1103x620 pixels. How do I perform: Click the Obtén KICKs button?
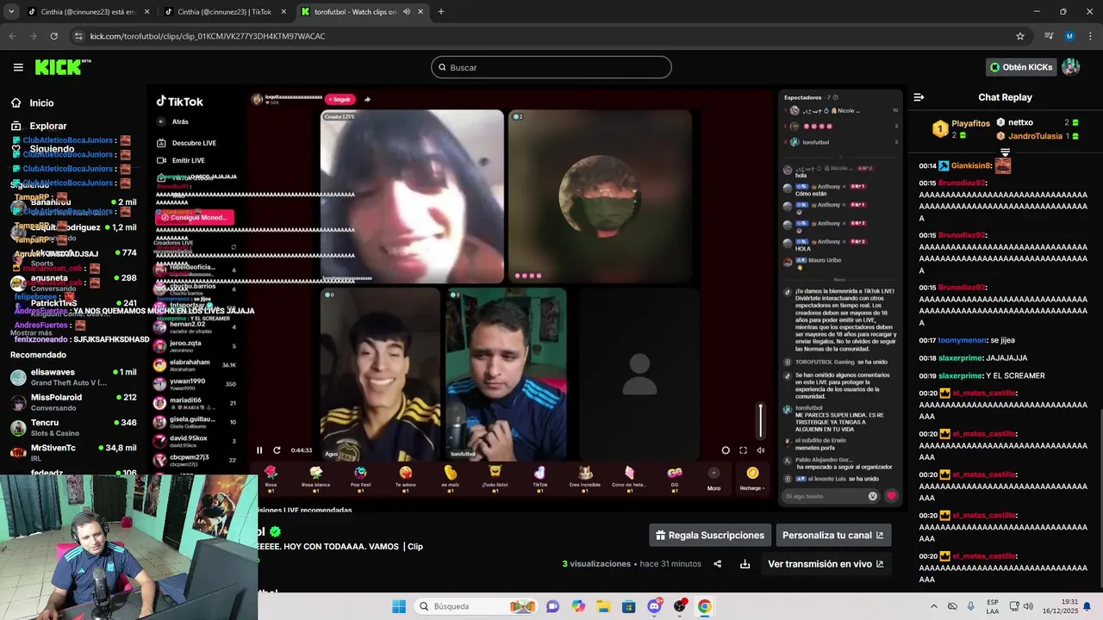1021,67
